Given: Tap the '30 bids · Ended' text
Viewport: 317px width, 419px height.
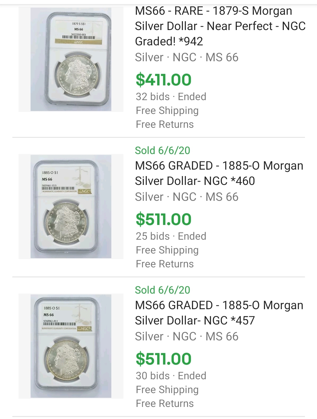Looking at the screenshot, I should point(171,376).
